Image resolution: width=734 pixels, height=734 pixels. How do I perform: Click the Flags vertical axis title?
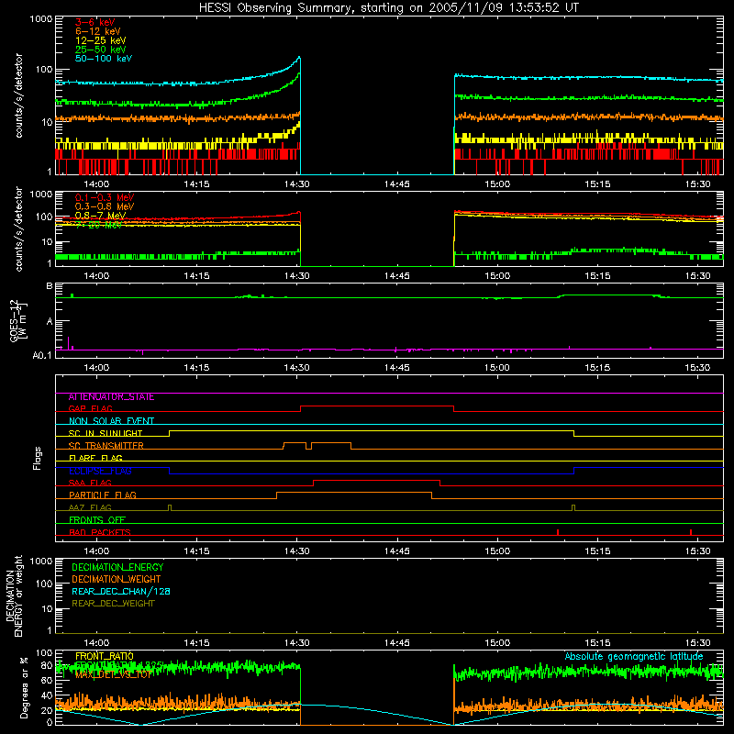click(38, 458)
